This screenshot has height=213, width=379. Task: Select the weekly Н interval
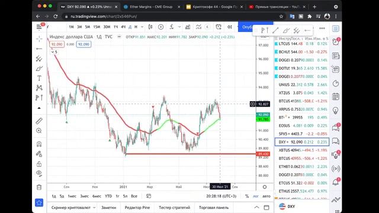(136, 27)
